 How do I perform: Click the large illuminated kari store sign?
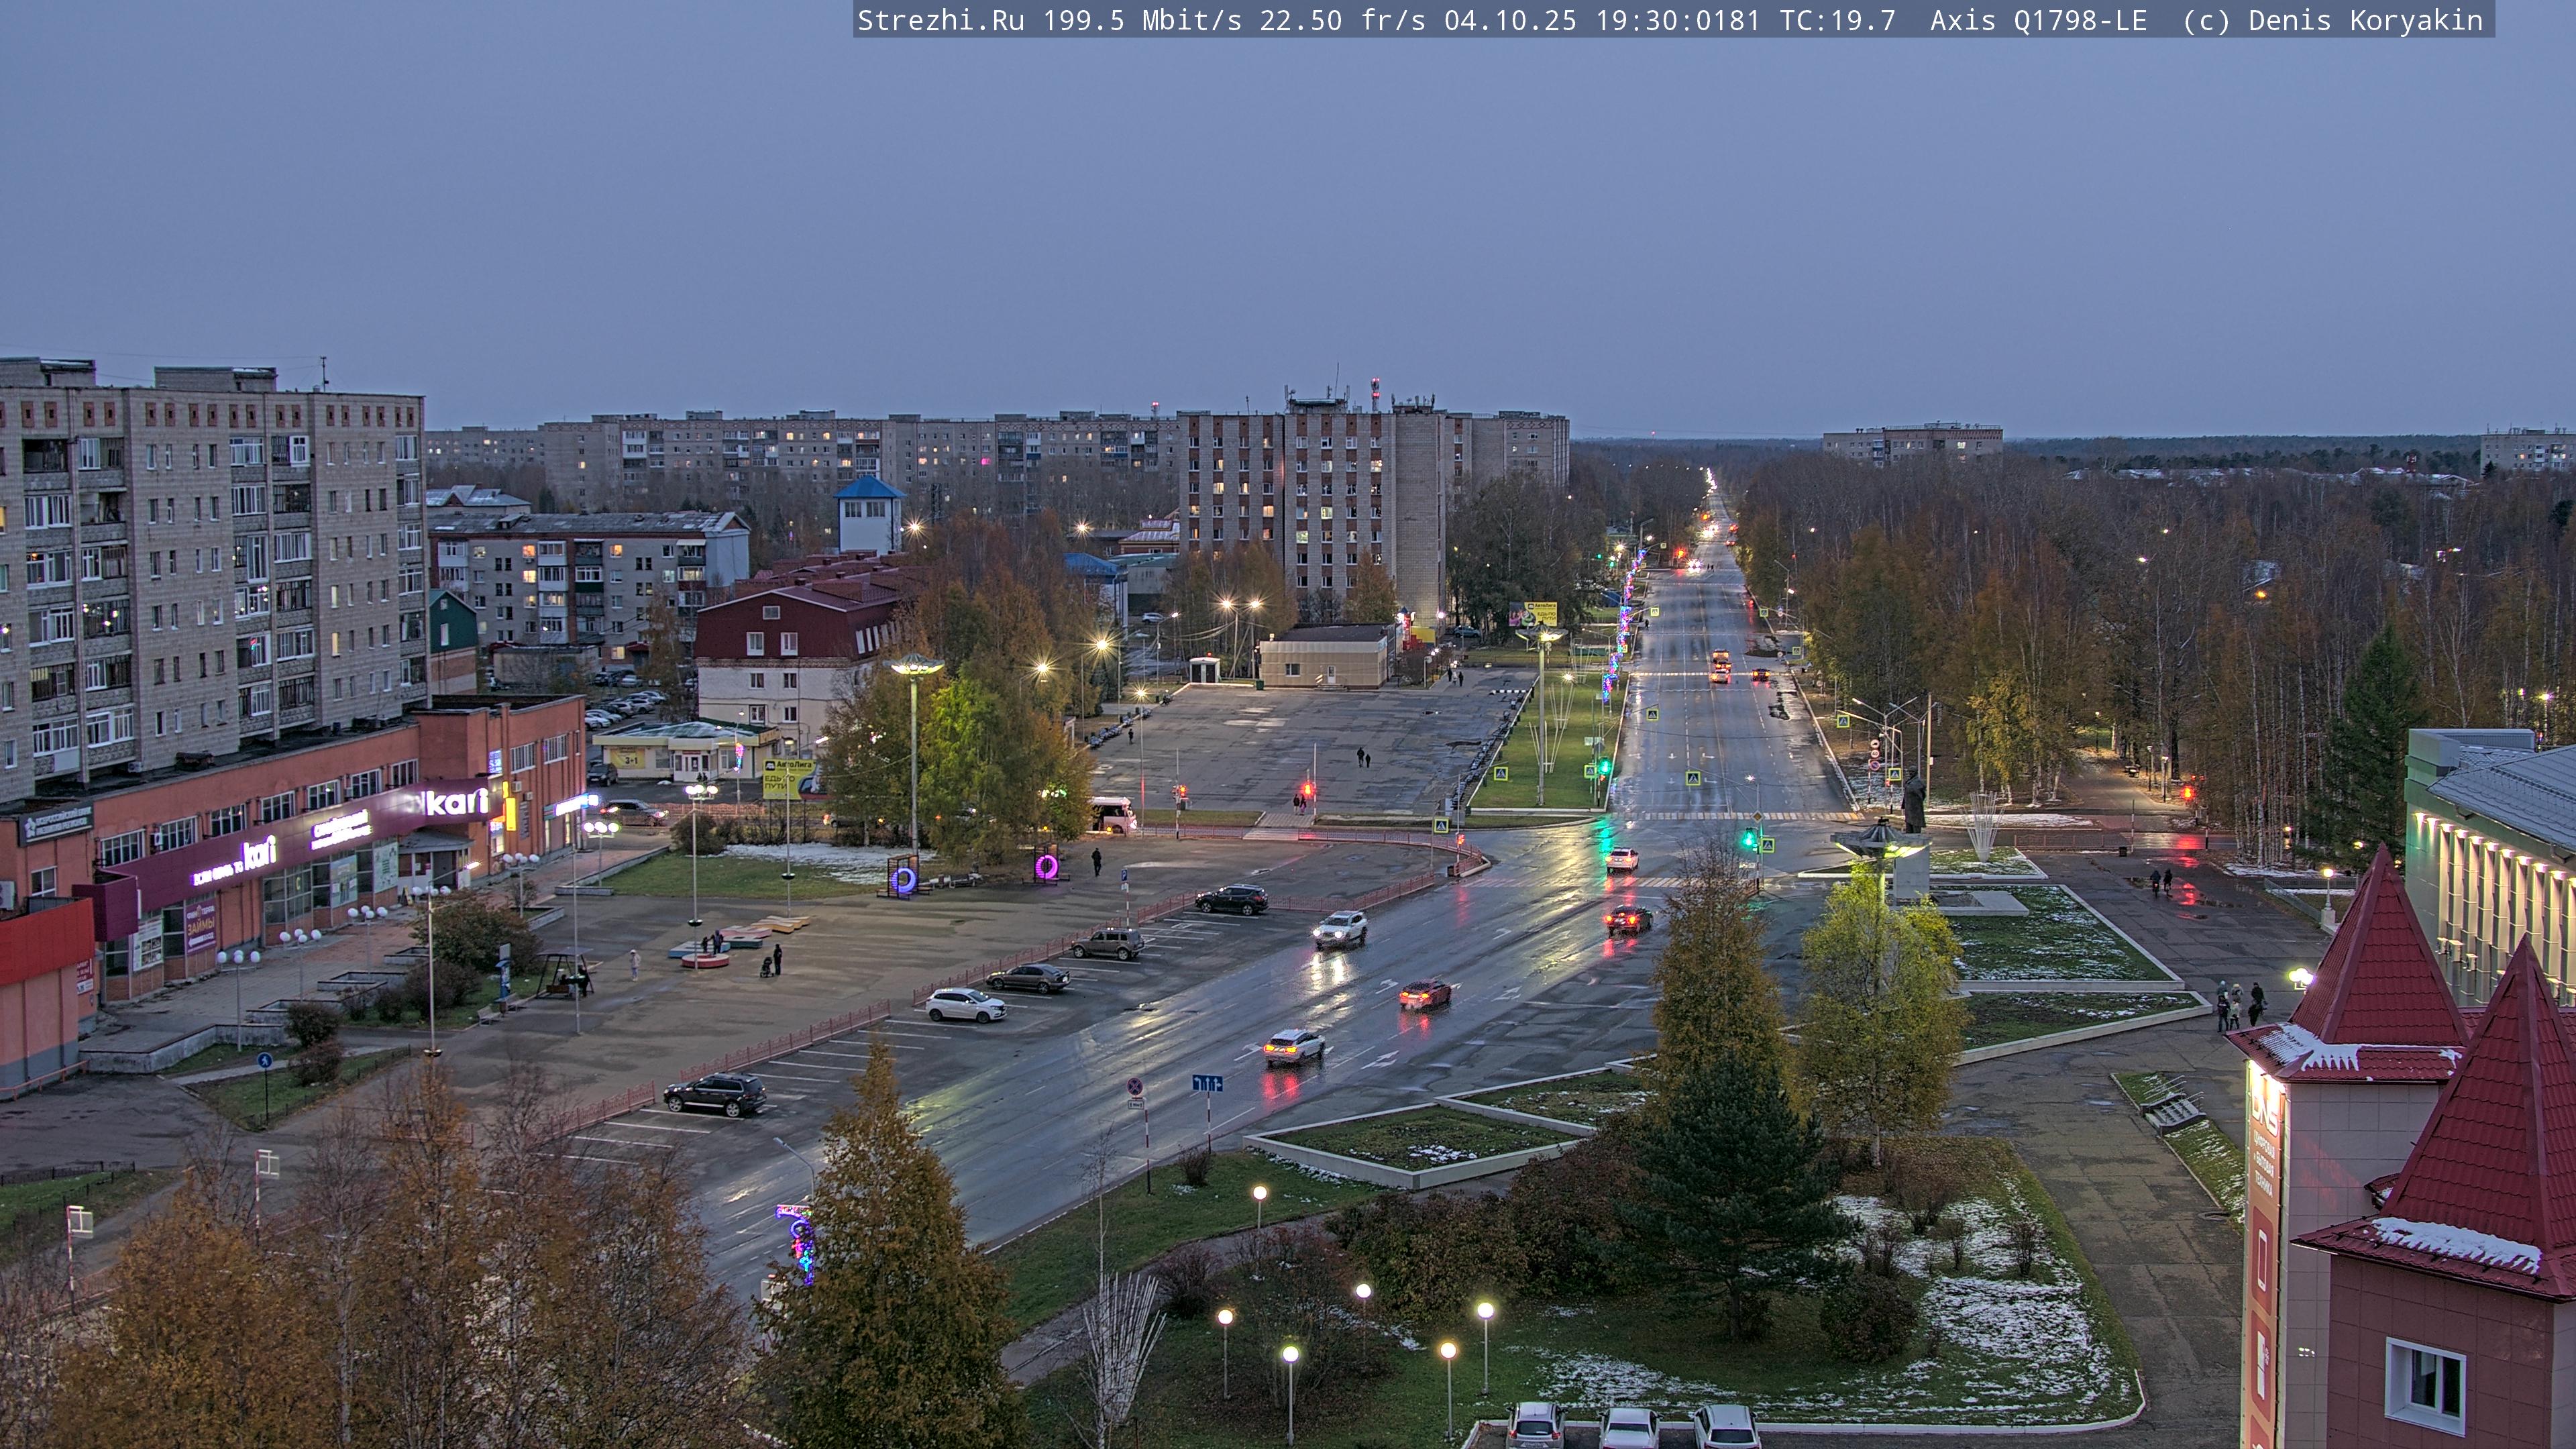point(456,801)
